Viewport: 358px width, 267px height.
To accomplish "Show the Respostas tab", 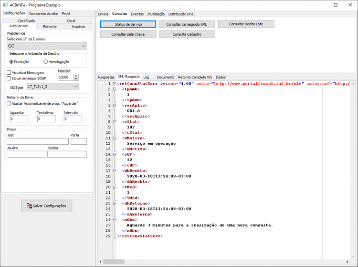I will click(x=106, y=77).
